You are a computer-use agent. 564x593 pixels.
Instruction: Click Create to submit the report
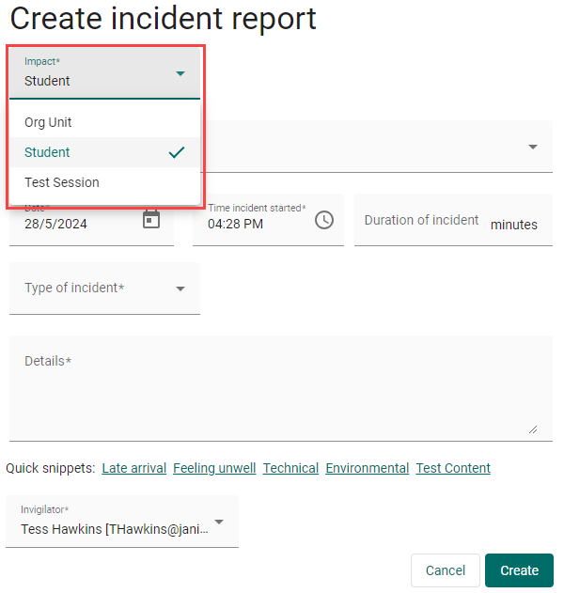519,570
